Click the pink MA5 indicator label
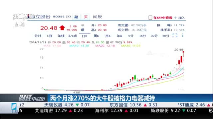Screen dimensions: 213x119 [52, 46]
